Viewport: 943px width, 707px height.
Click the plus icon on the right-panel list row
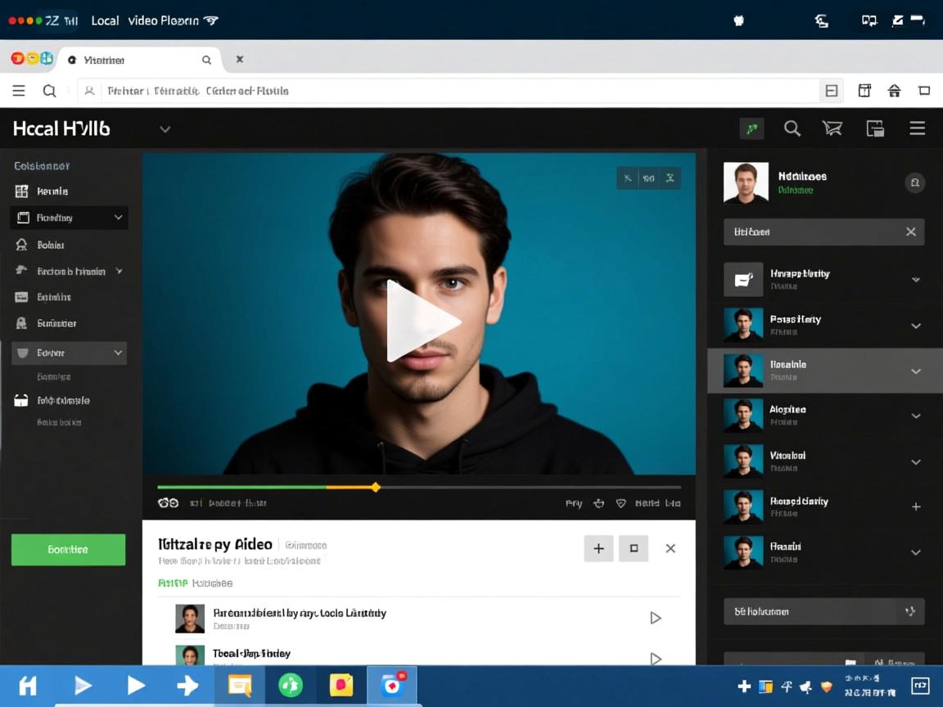tap(916, 507)
